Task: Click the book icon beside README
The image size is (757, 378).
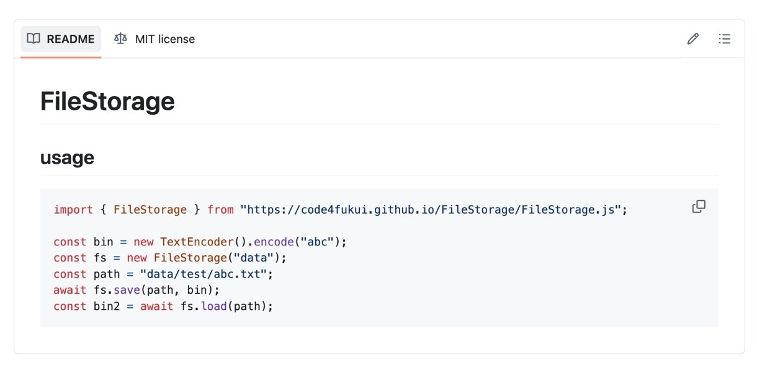Action: pyautogui.click(x=34, y=39)
